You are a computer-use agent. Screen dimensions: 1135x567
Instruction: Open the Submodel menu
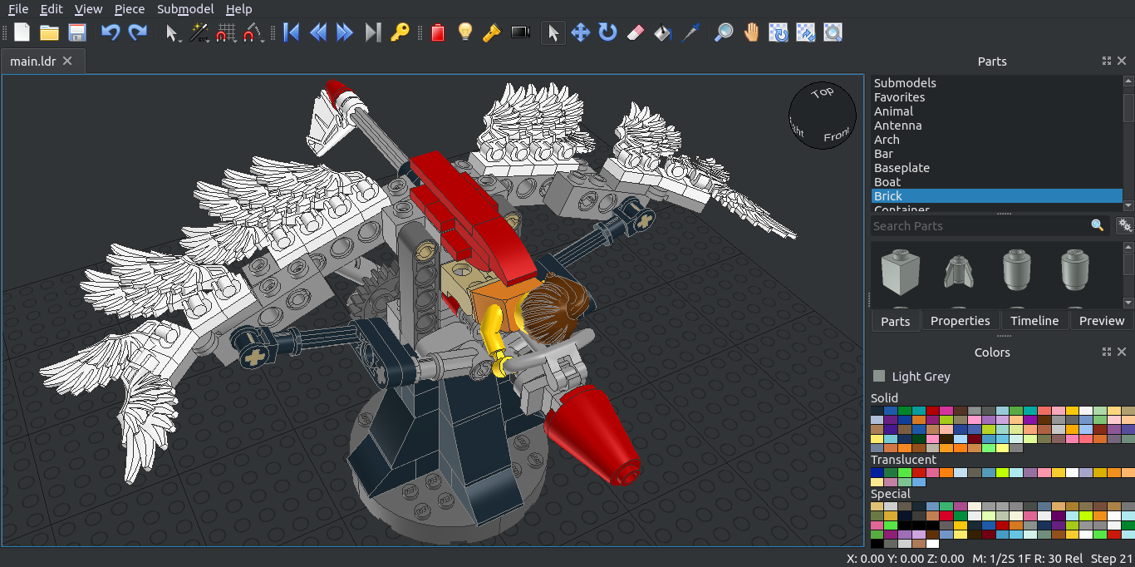(x=185, y=9)
